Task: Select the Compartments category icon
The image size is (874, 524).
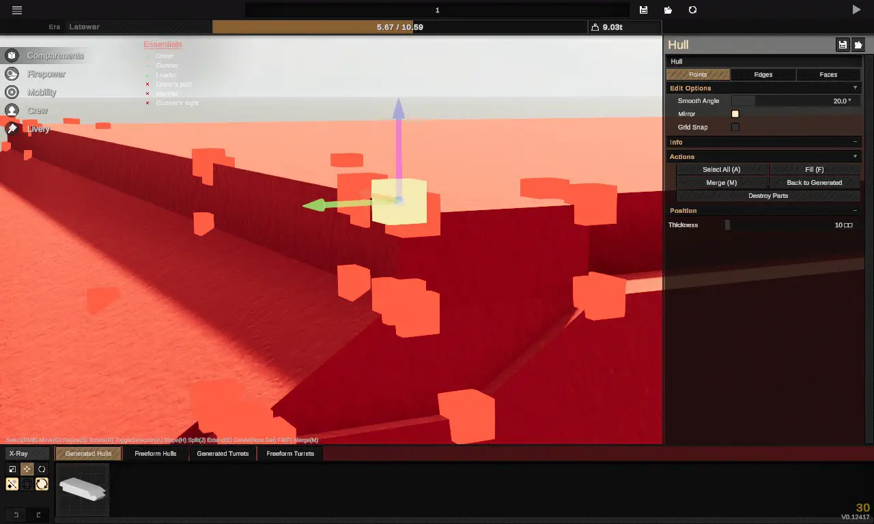Action: [12, 55]
